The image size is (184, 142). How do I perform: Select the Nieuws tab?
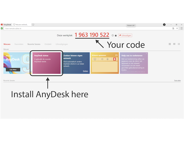click(x=7, y=44)
